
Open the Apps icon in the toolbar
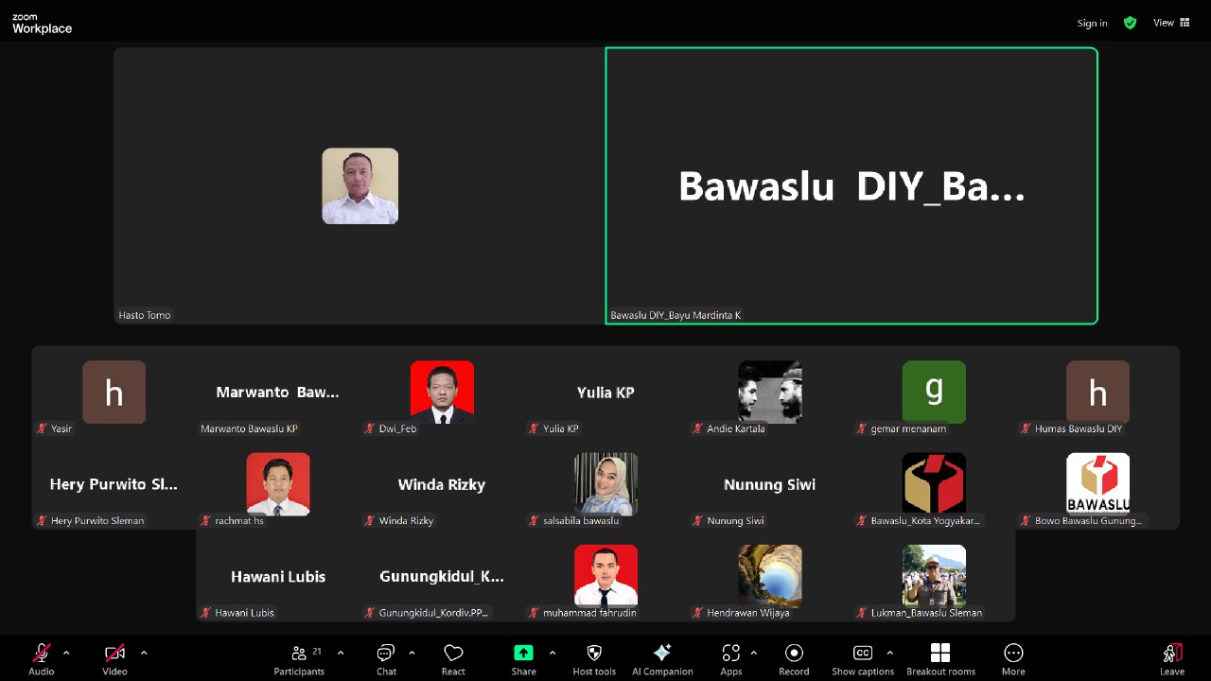click(730, 653)
